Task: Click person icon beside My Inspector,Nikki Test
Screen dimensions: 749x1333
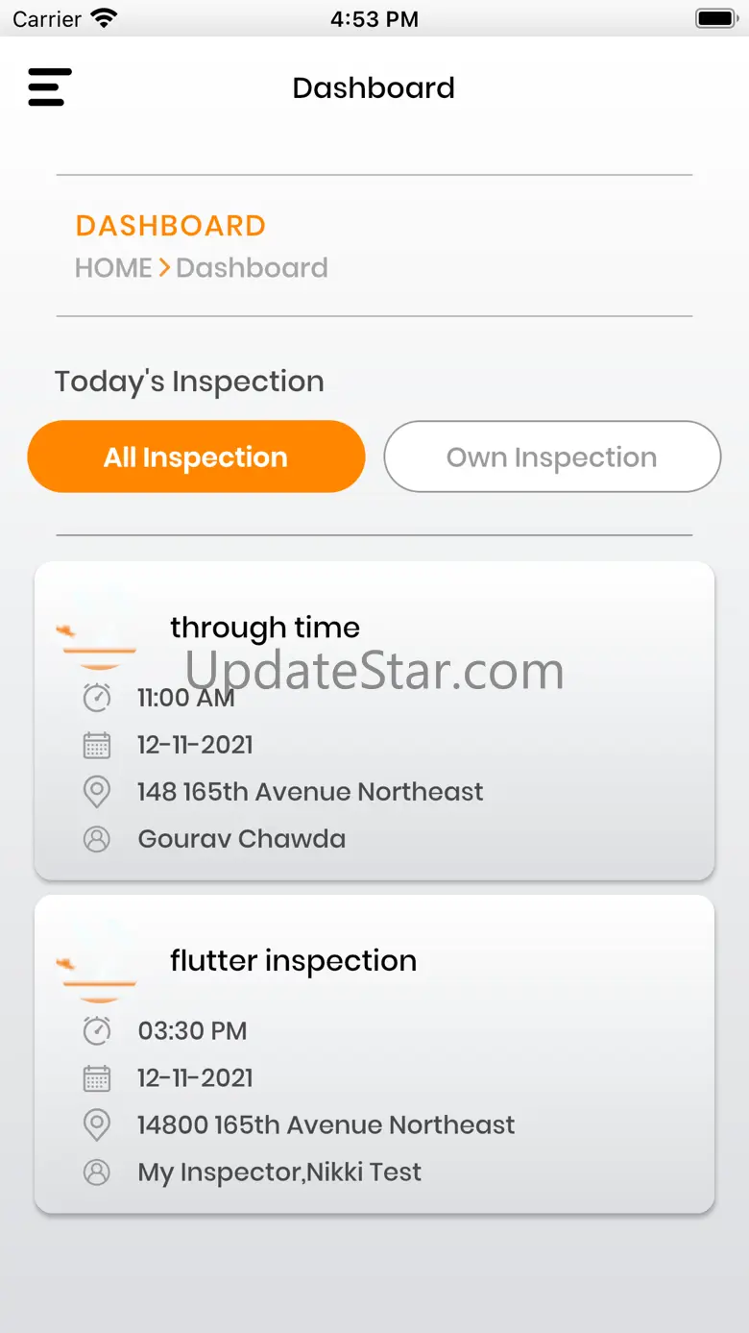Action: pos(97,1173)
